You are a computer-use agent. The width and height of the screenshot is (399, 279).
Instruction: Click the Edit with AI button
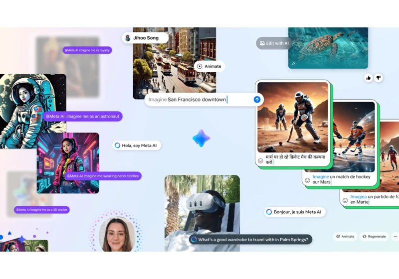pyautogui.click(x=274, y=43)
